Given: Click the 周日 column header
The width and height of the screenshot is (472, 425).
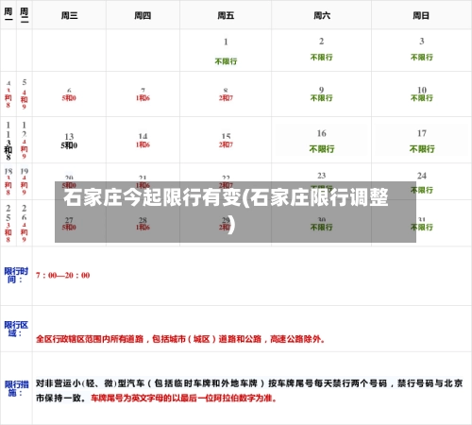Looking at the screenshot, I should [421, 15].
